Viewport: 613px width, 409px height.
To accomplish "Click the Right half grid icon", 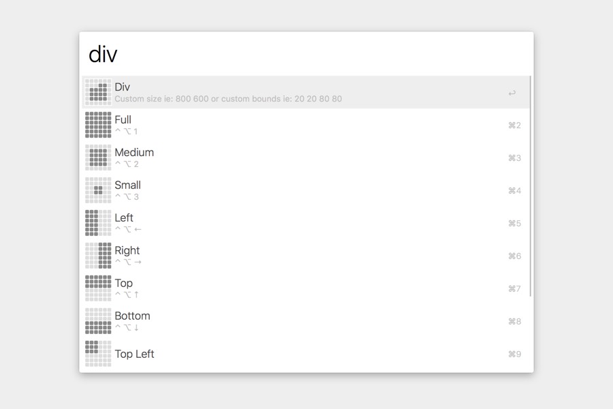I will (98, 256).
